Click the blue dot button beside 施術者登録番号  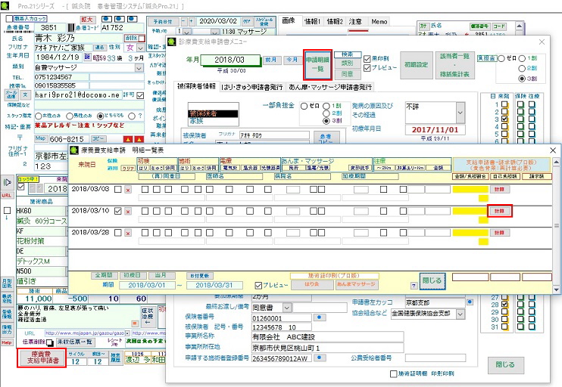pyautogui.click(x=320, y=358)
